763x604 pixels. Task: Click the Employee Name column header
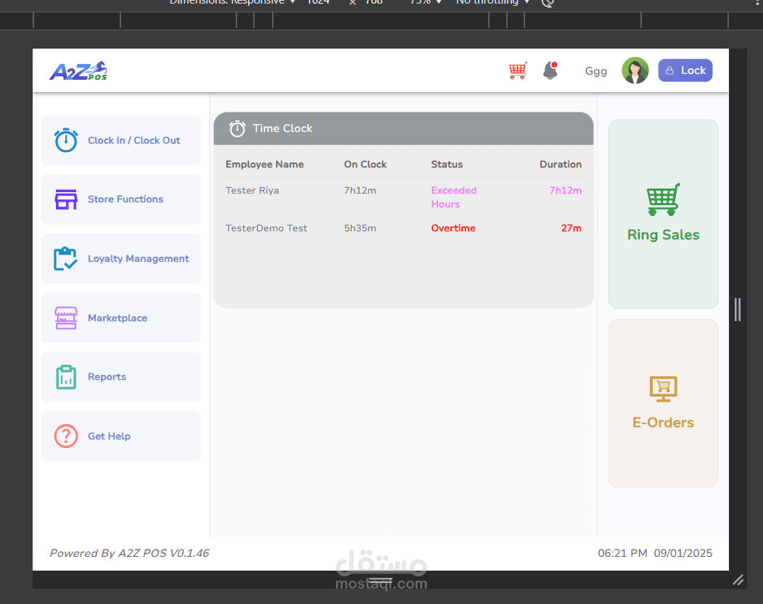click(265, 165)
